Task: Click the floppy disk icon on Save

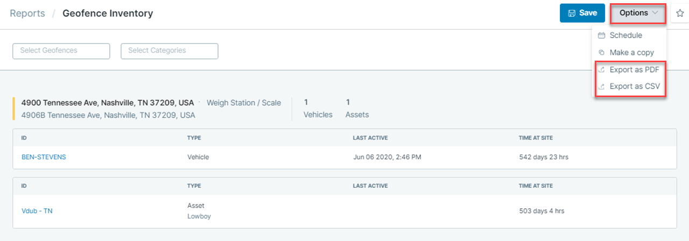Action: tap(572, 13)
